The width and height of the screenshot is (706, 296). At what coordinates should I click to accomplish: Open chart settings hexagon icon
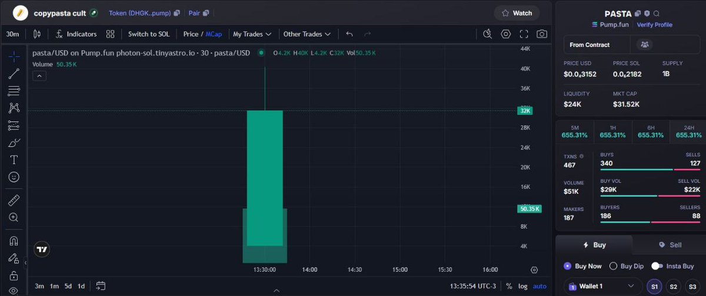pos(505,34)
